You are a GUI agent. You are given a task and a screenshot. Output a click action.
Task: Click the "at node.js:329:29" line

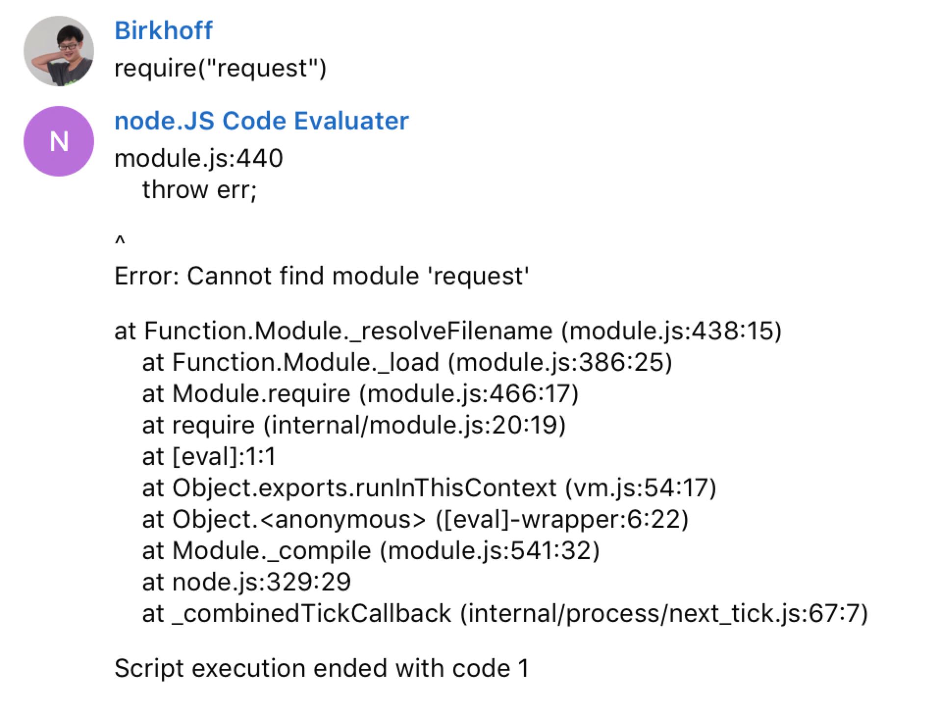click(x=246, y=582)
